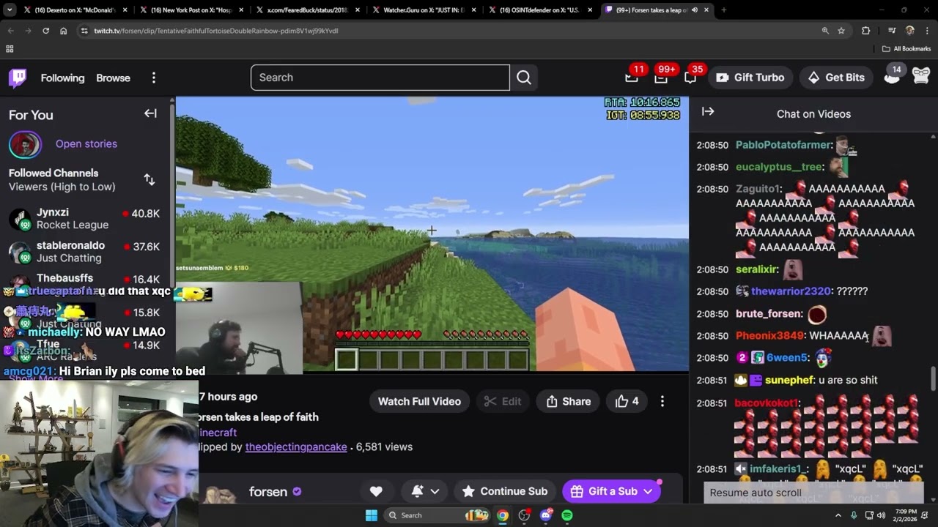The image size is (938, 527).
Task: Sort followed channels with arrows icon
Action: coord(149,179)
